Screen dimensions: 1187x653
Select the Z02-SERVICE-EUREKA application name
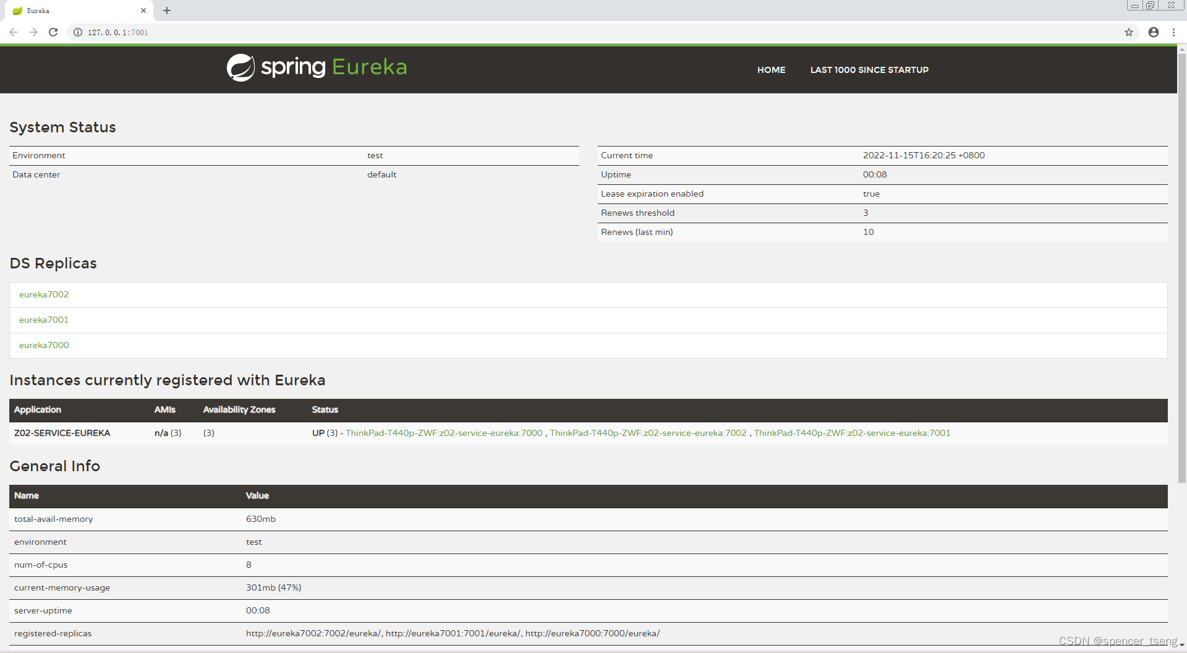click(62, 433)
